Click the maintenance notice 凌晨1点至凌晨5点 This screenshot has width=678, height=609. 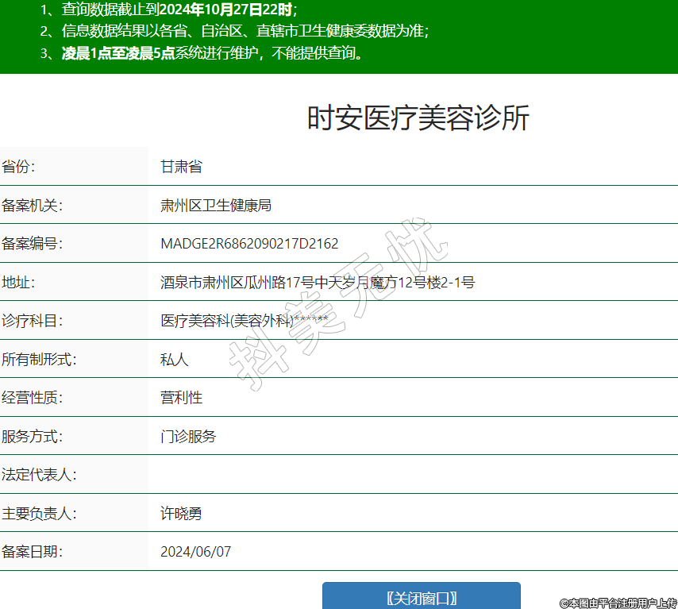(118, 54)
